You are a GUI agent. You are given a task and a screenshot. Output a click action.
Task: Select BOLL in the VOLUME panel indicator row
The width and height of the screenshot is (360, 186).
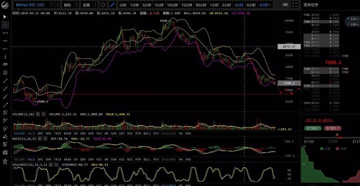click(x=147, y=133)
